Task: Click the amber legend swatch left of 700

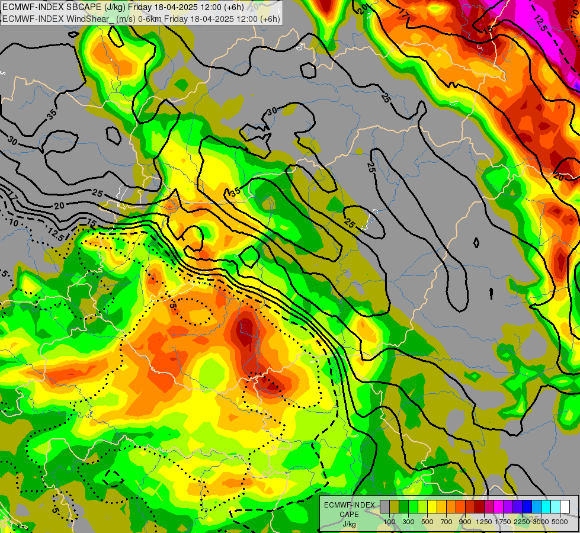Action: tap(441, 507)
